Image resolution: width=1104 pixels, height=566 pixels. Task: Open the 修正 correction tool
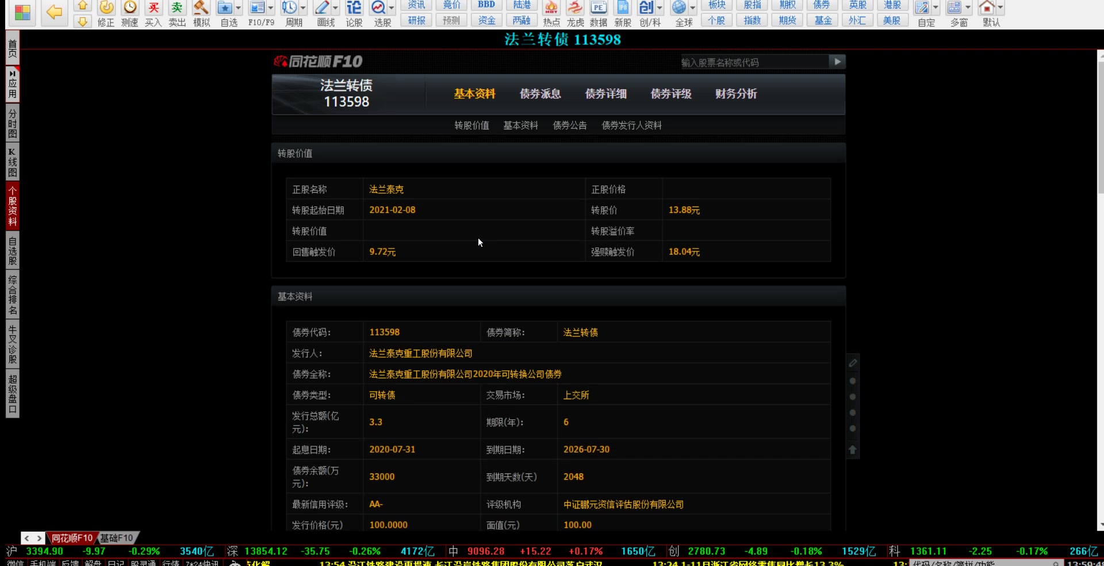106,14
